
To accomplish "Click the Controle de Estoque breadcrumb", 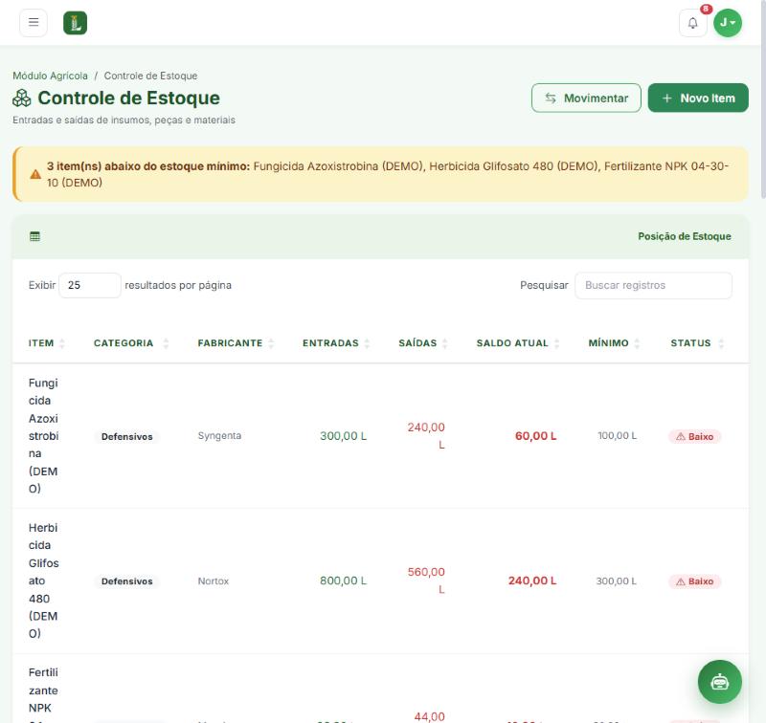I will (x=150, y=76).
